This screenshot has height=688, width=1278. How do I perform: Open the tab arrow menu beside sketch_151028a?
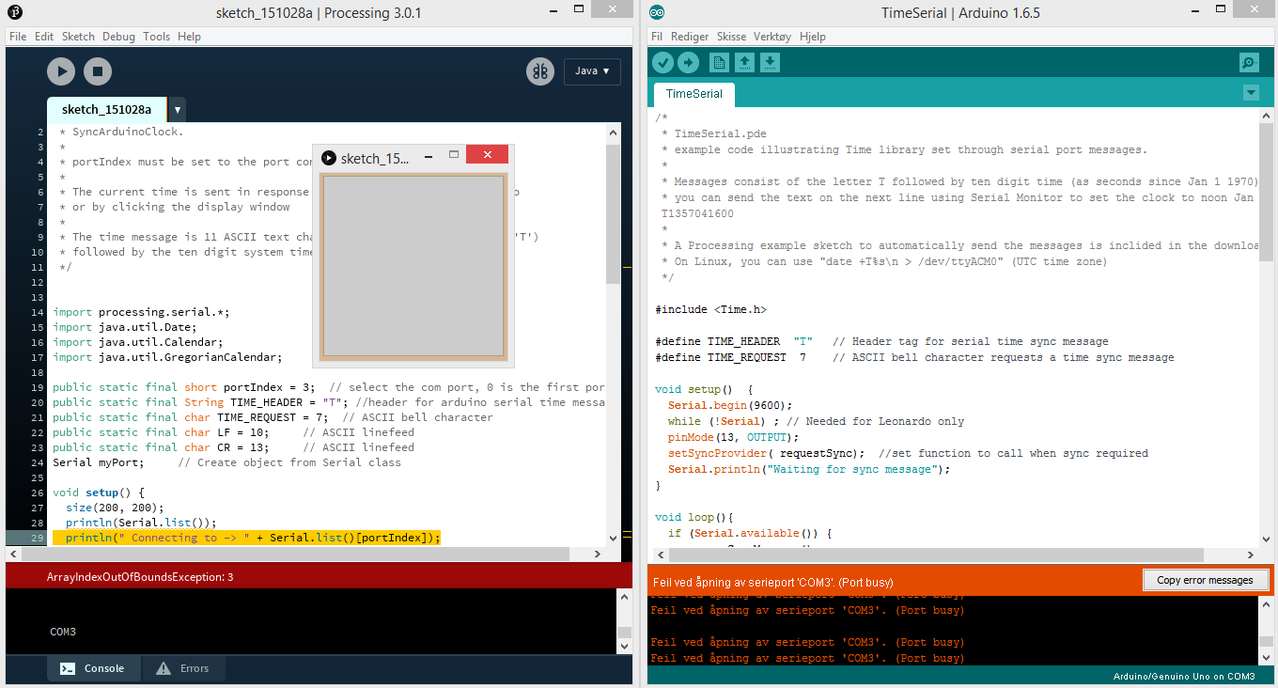click(x=177, y=110)
